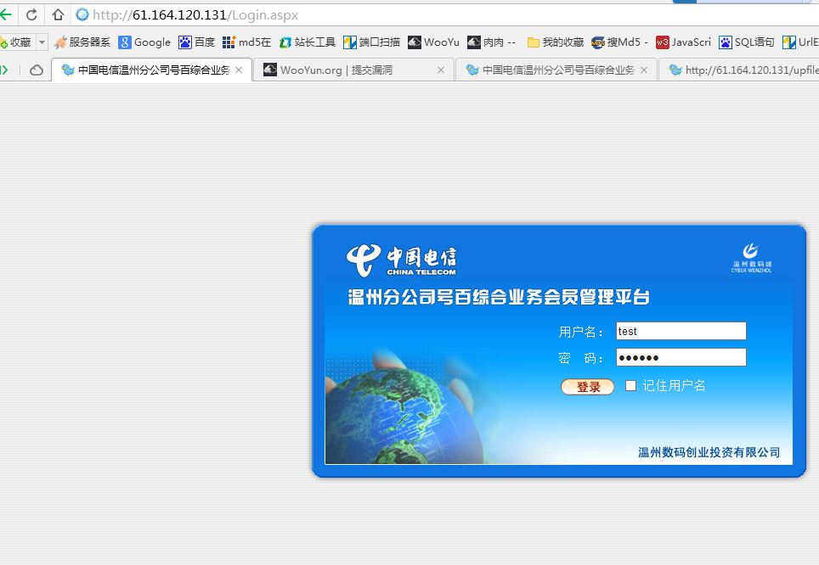Open the UrlE bookmark
Viewport: 819px width, 565px height.
800,42
